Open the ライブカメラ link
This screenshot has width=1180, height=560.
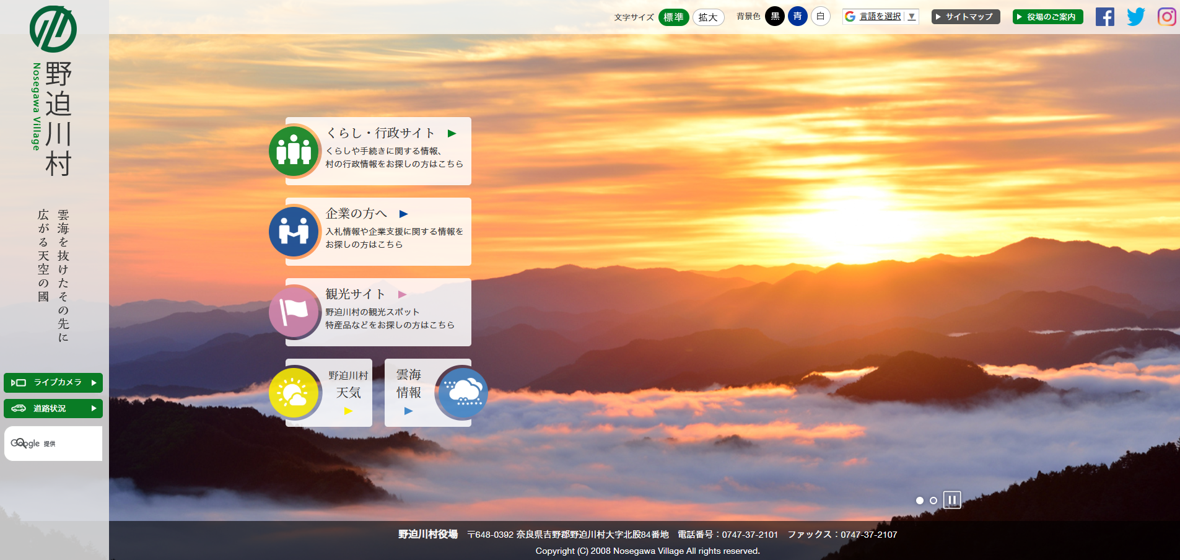[x=53, y=383]
